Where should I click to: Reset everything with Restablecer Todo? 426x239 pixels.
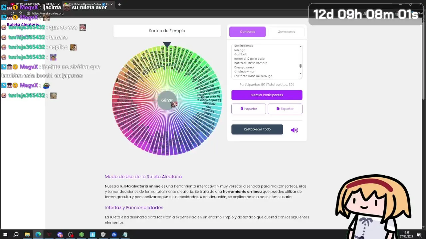pyautogui.click(x=257, y=129)
